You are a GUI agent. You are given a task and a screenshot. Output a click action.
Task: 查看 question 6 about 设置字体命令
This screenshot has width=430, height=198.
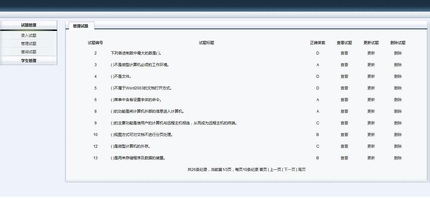(344, 99)
